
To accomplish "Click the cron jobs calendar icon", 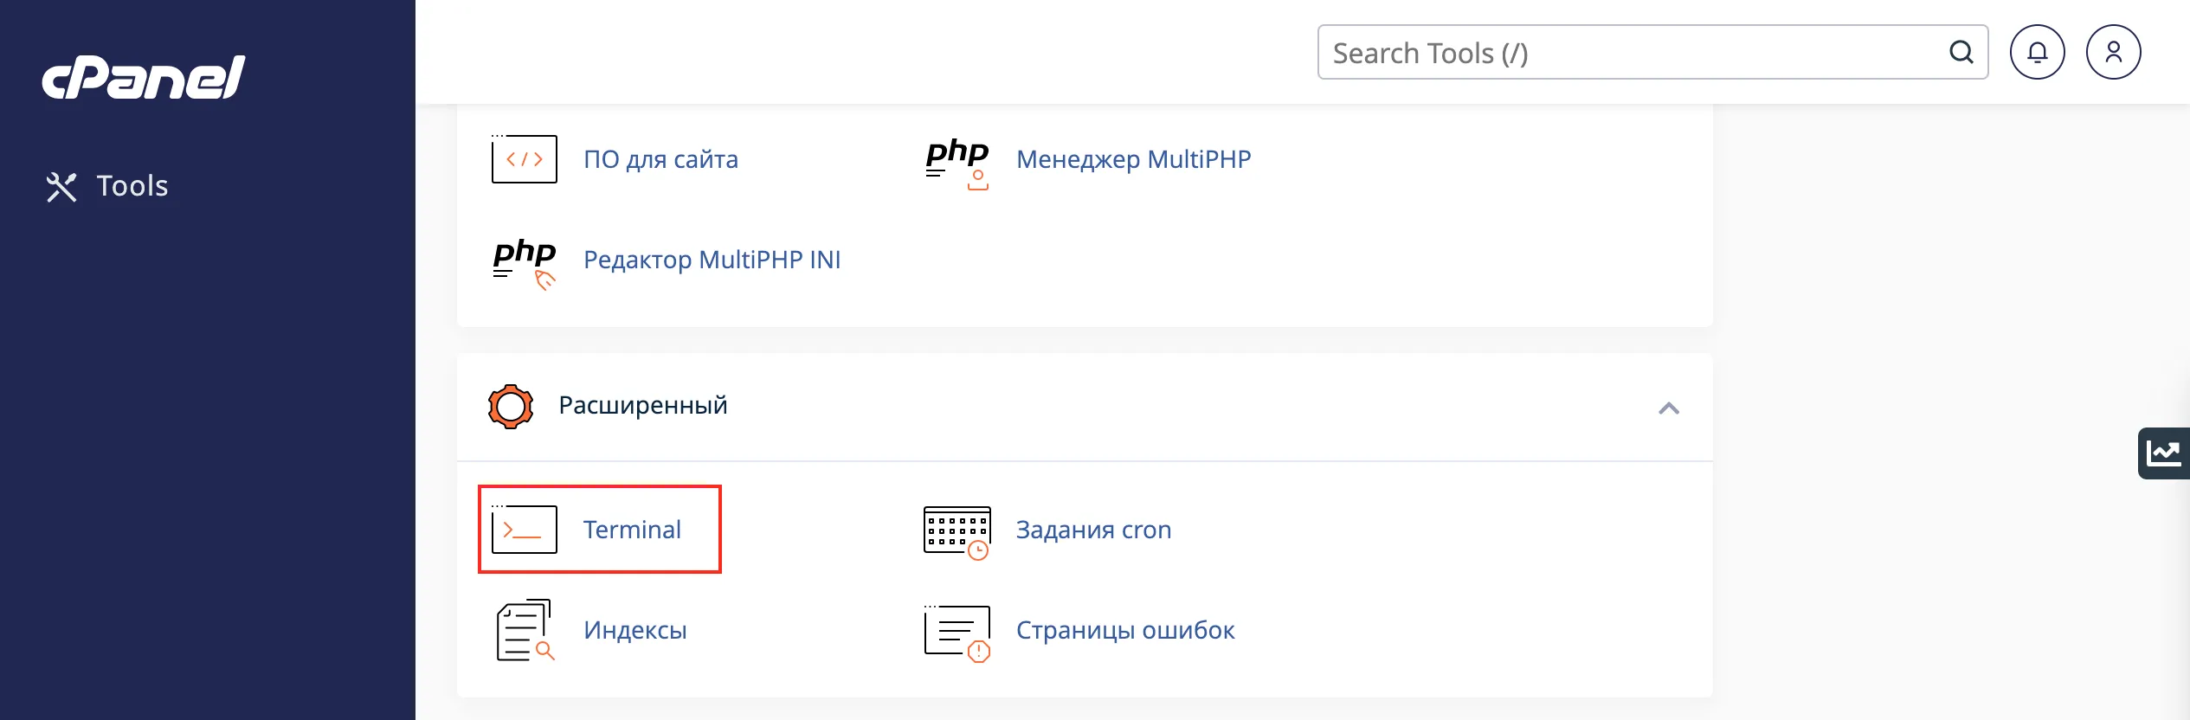I will [x=957, y=531].
